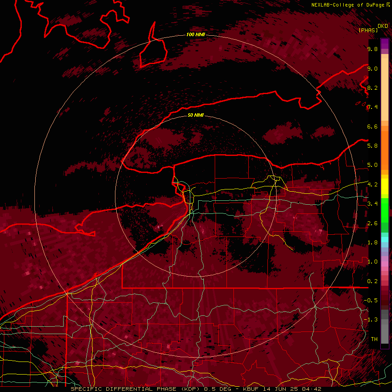
Task: Click the -0.5 value on color scale
Action: tap(371, 301)
